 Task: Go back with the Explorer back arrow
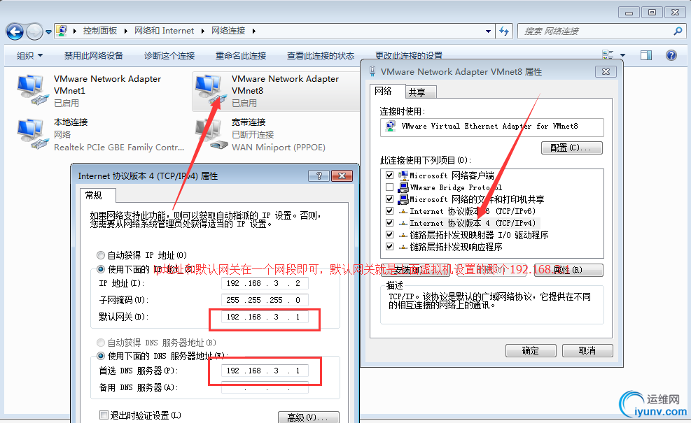(15, 31)
